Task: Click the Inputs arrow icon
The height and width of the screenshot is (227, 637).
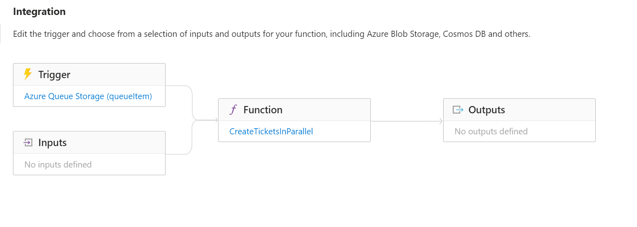Action: pyautogui.click(x=28, y=142)
